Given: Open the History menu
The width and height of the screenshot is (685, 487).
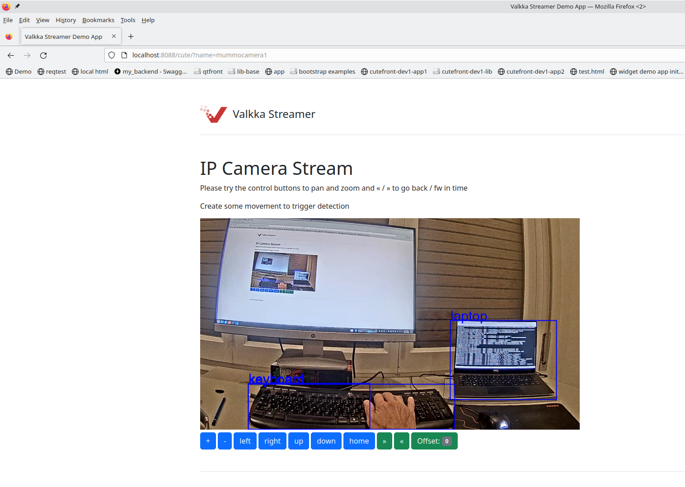Looking at the screenshot, I should [66, 20].
